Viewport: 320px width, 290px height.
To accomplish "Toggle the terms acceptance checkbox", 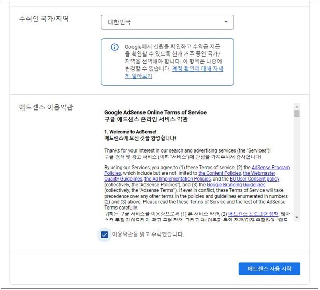I will pyautogui.click(x=105, y=234).
